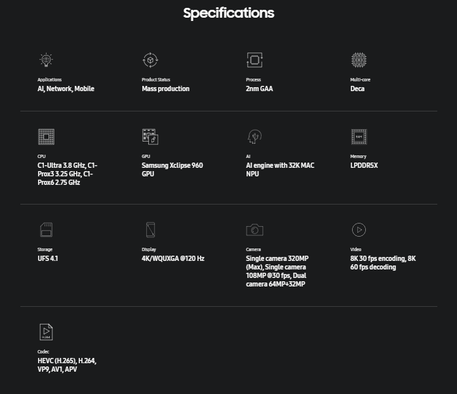This screenshot has width=457, height=394.
Task: Click the Storage SD card icon
Action: pyautogui.click(x=46, y=229)
